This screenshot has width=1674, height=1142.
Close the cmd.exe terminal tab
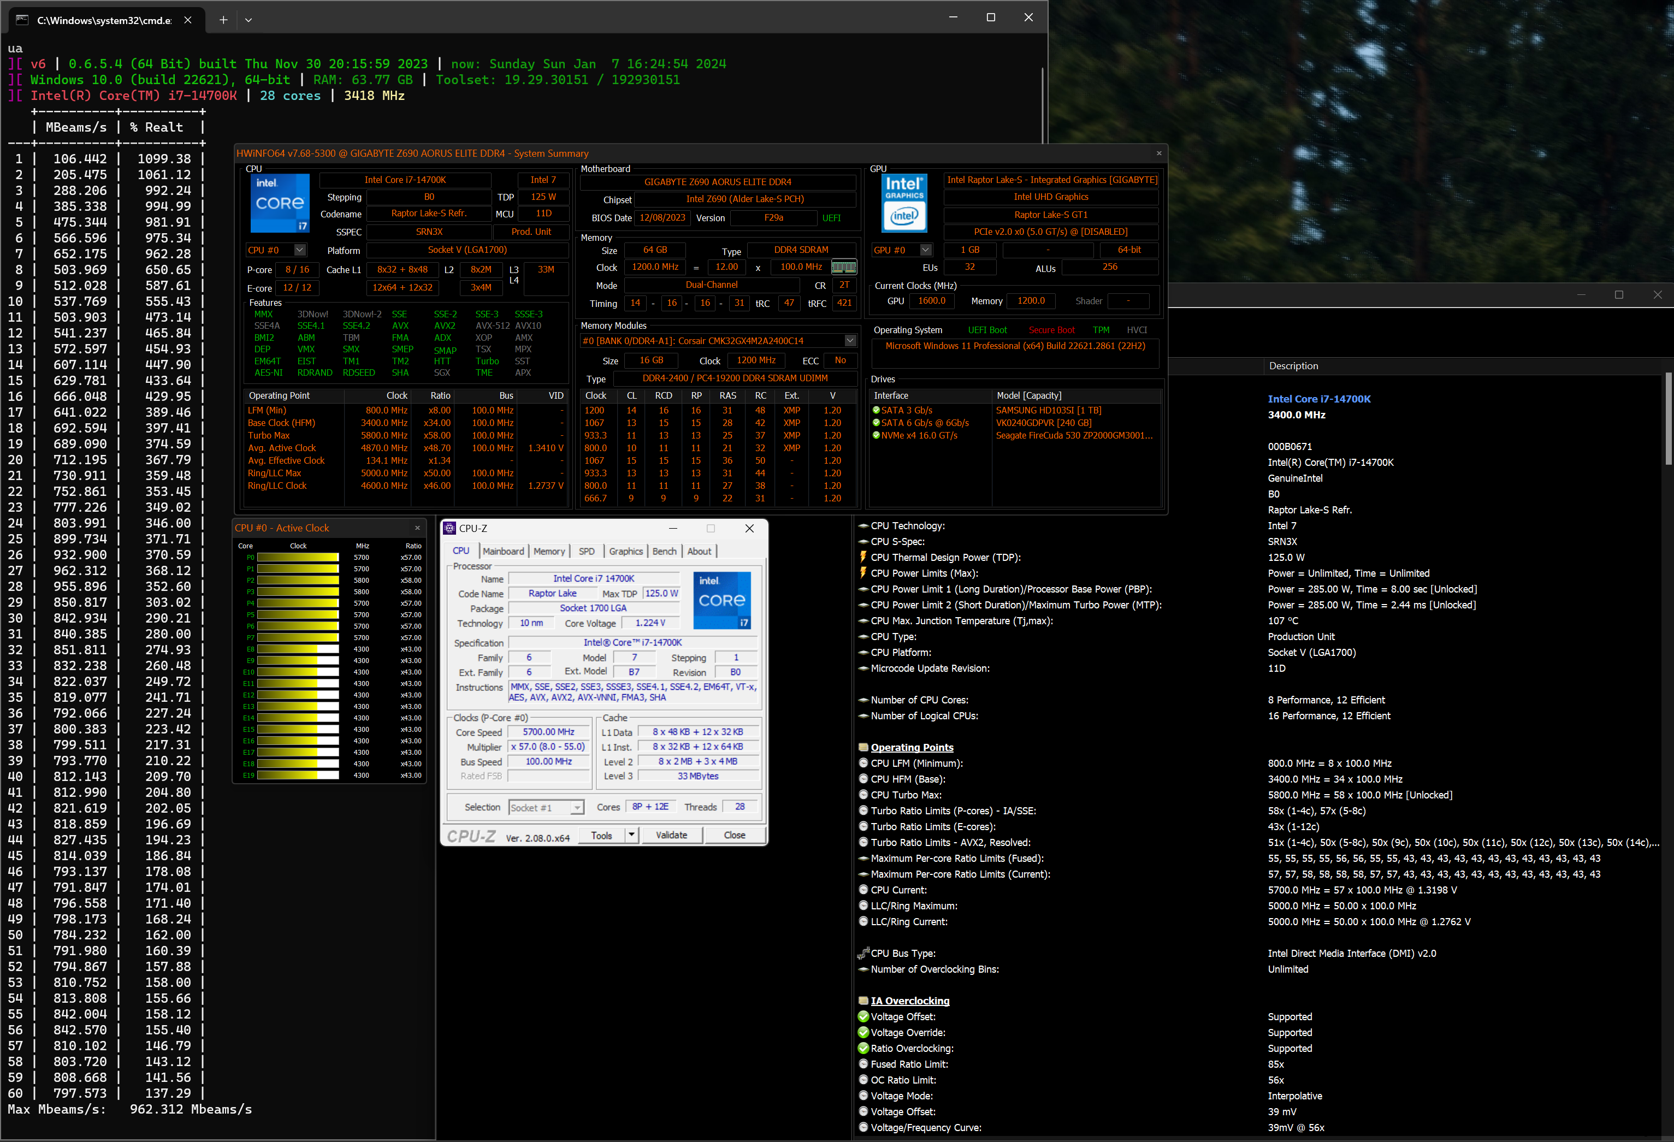[x=188, y=20]
